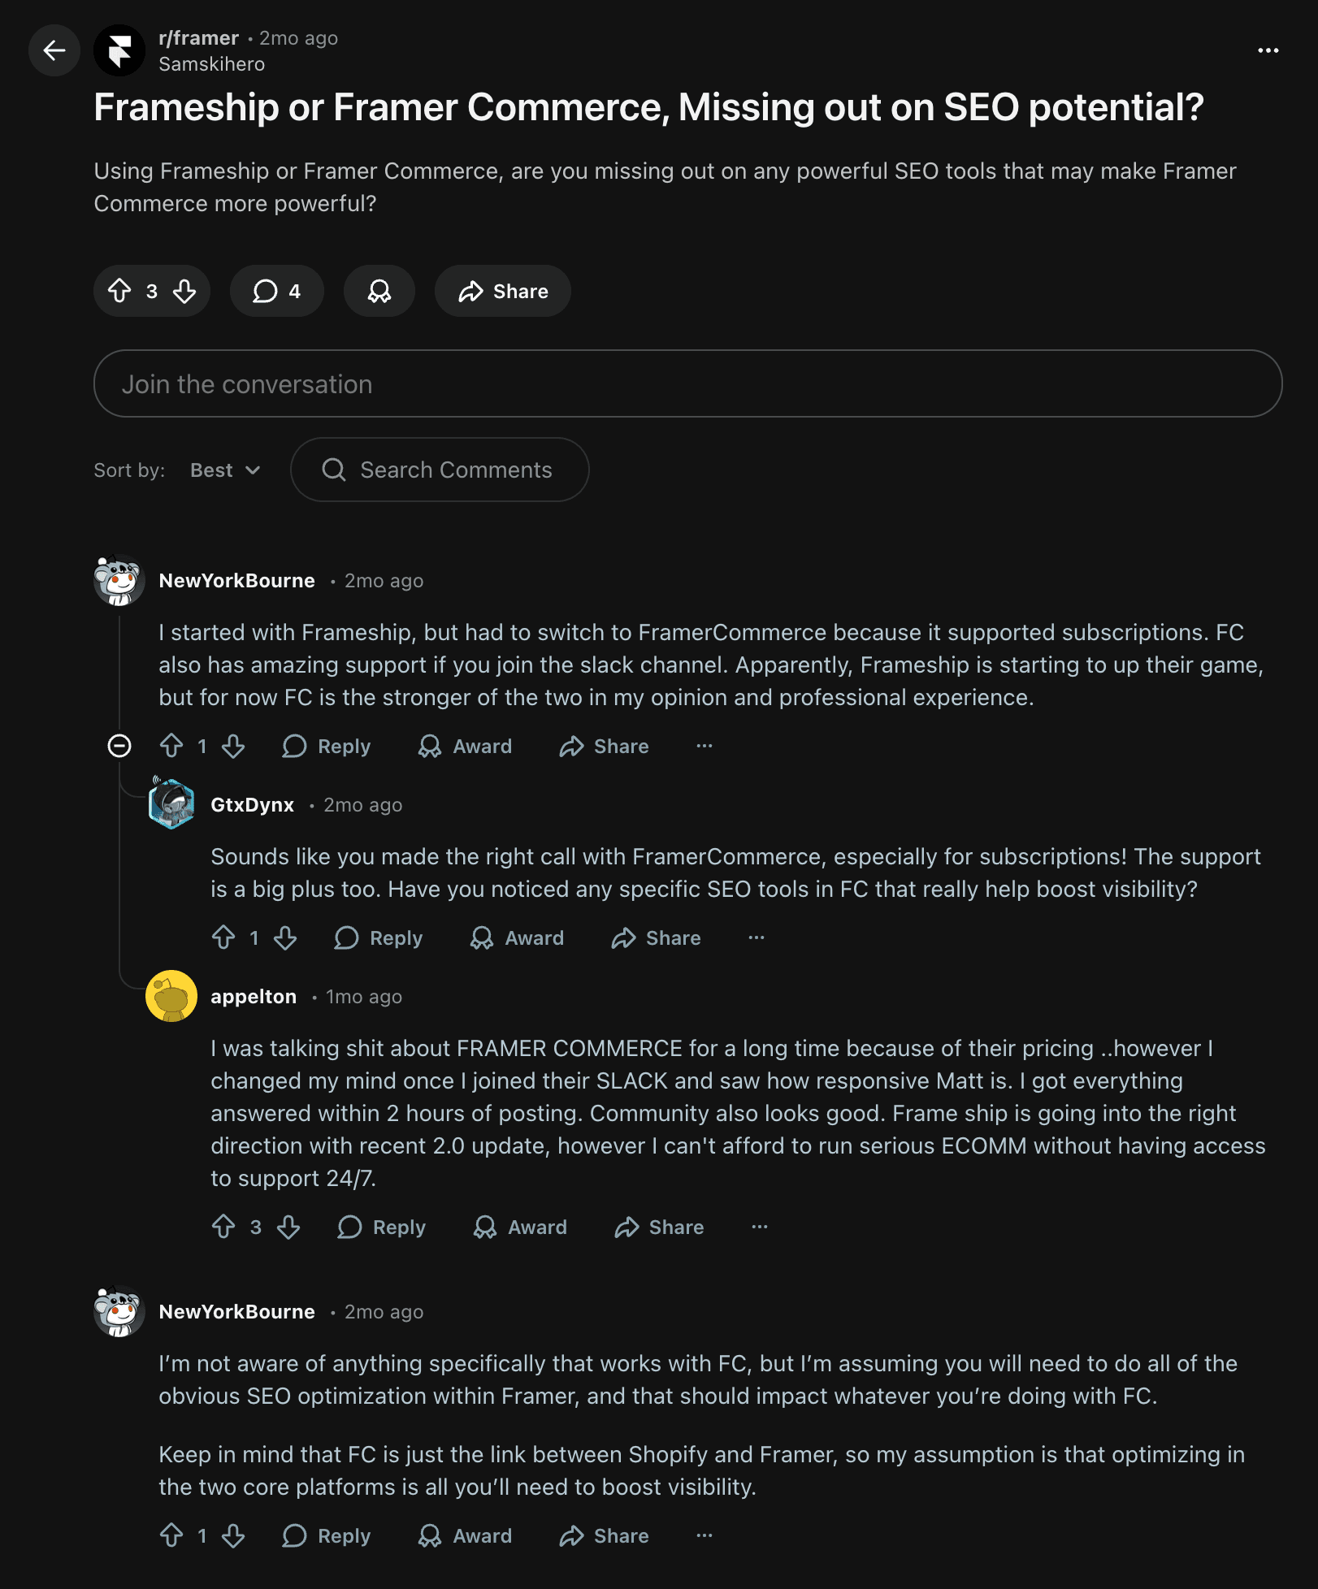The height and width of the screenshot is (1589, 1318).
Task: Give the post an award
Action: 379,290
